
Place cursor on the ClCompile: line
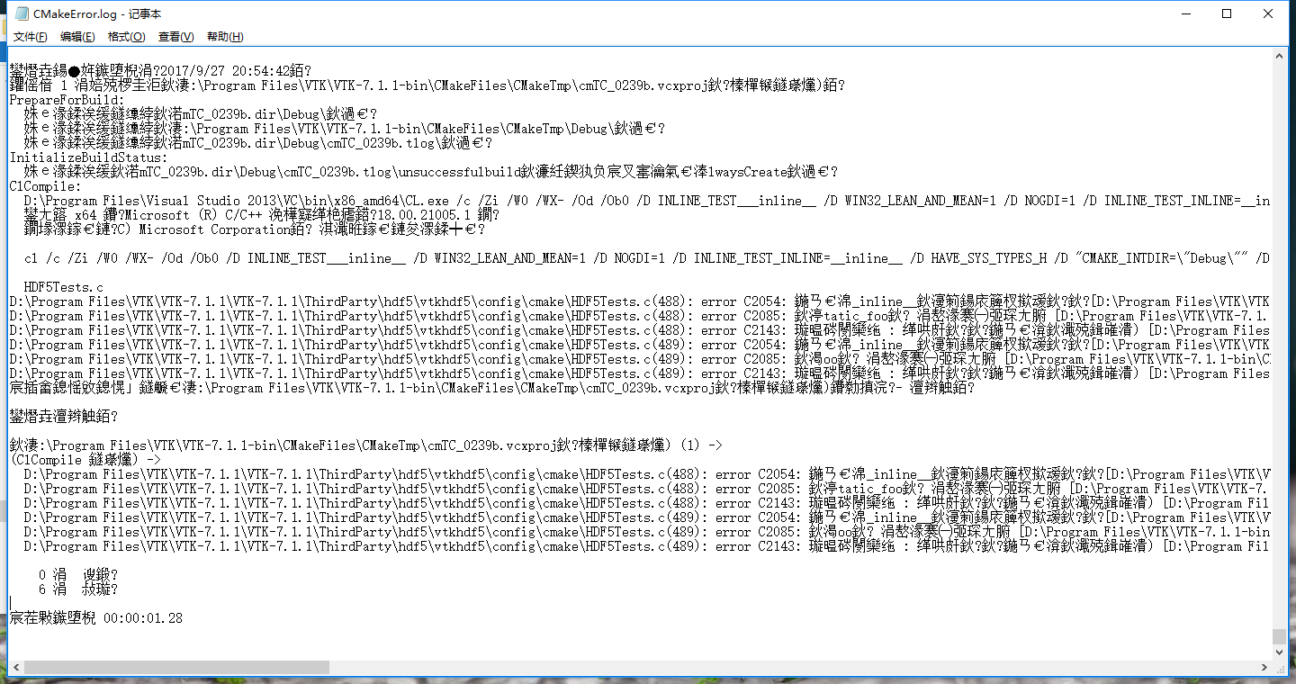click(45, 186)
